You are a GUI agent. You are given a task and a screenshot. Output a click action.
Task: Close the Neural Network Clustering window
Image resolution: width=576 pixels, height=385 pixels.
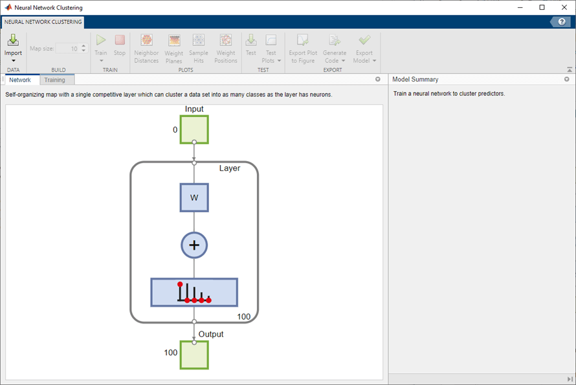point(564,7)
